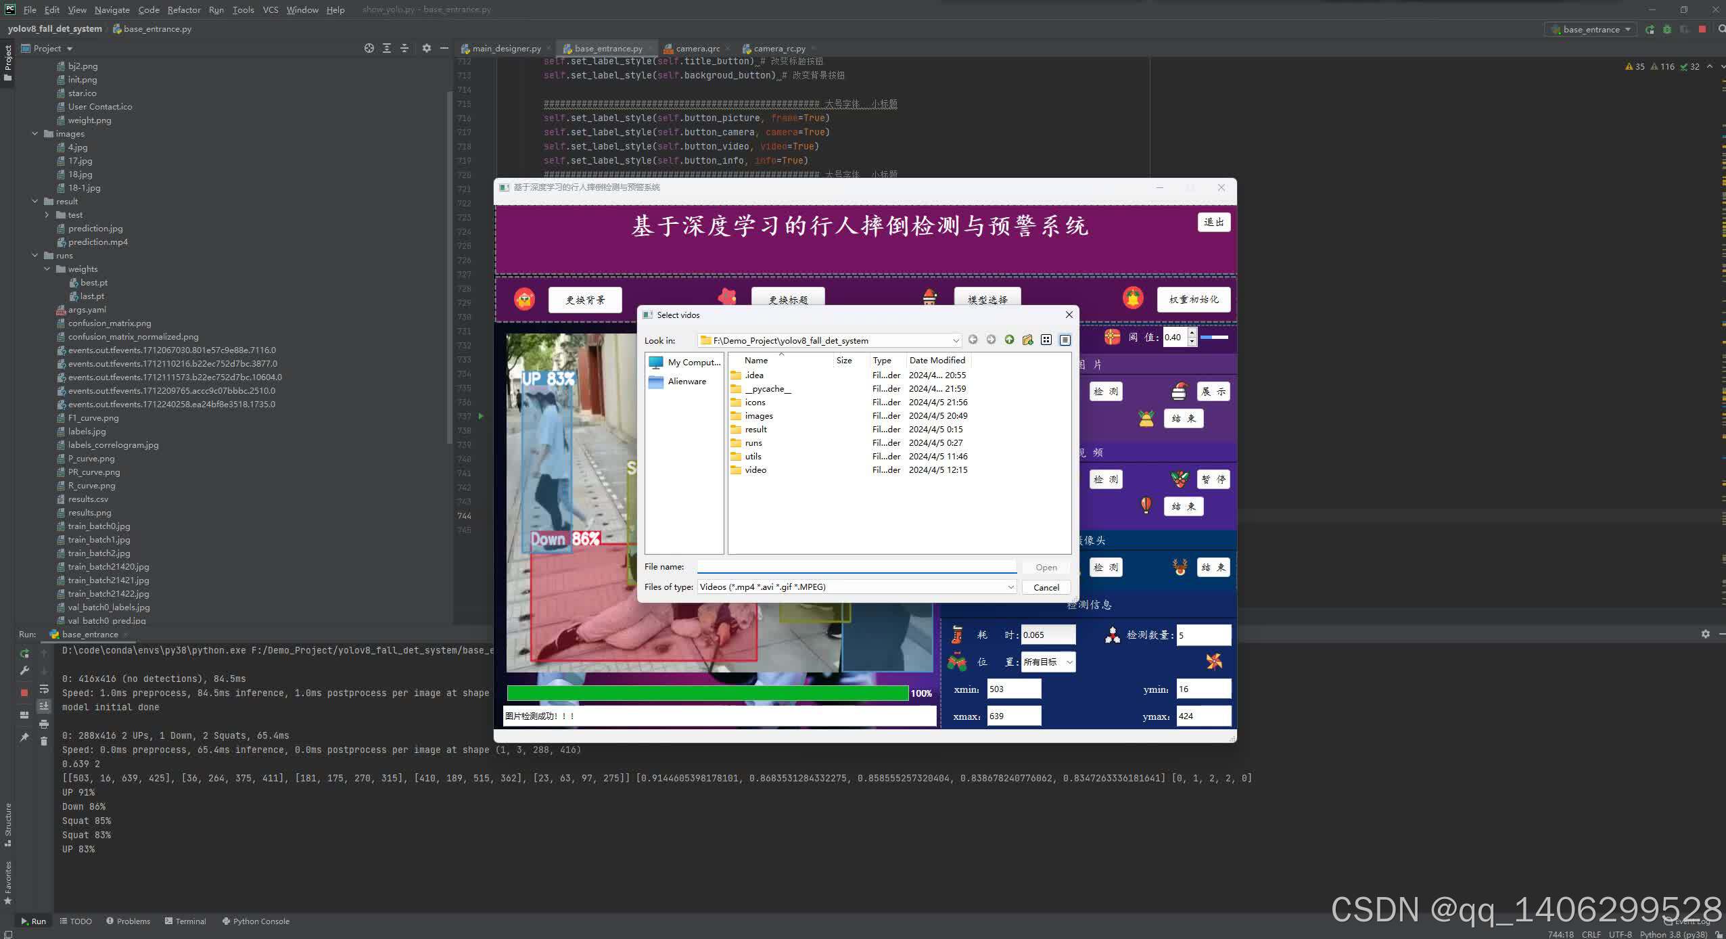Click Cancel in Select vidos dialog
1726x939 pixels.
click(x=1046, y=587)
